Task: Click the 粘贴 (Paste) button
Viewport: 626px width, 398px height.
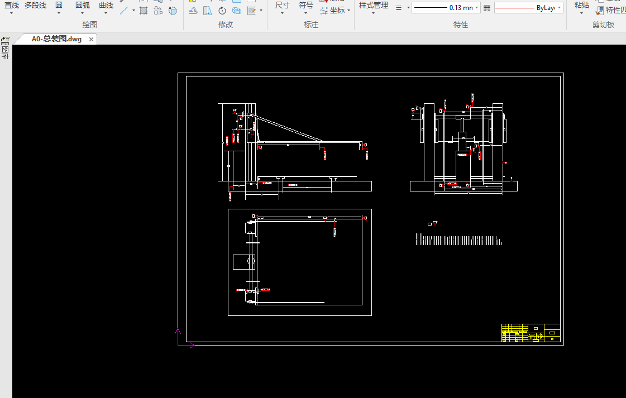Action: tap(581, 5)
